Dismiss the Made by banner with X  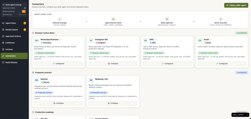click(x=247, y=115)
